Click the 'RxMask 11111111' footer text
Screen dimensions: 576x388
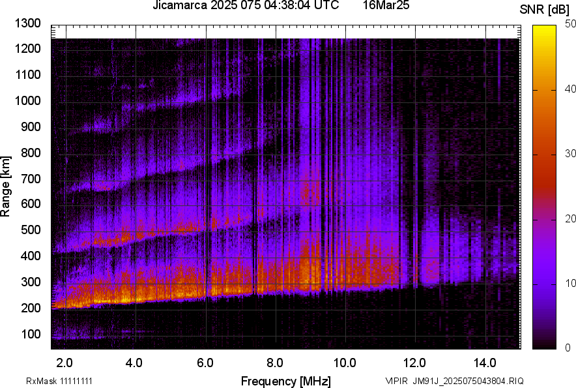(59, 381)
